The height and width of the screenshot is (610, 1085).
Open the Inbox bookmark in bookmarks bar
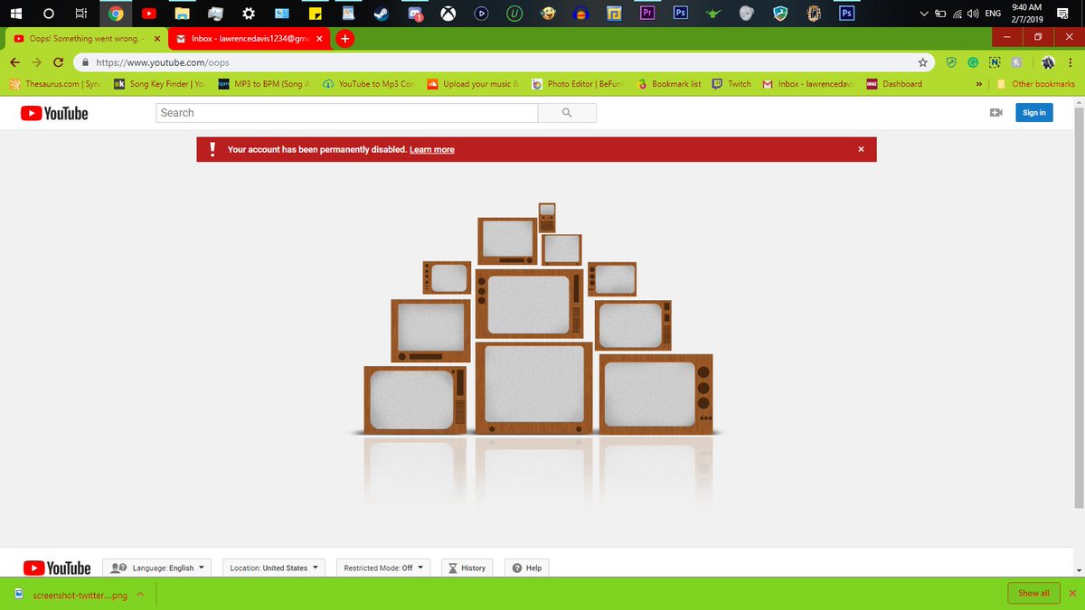point(810,84)
